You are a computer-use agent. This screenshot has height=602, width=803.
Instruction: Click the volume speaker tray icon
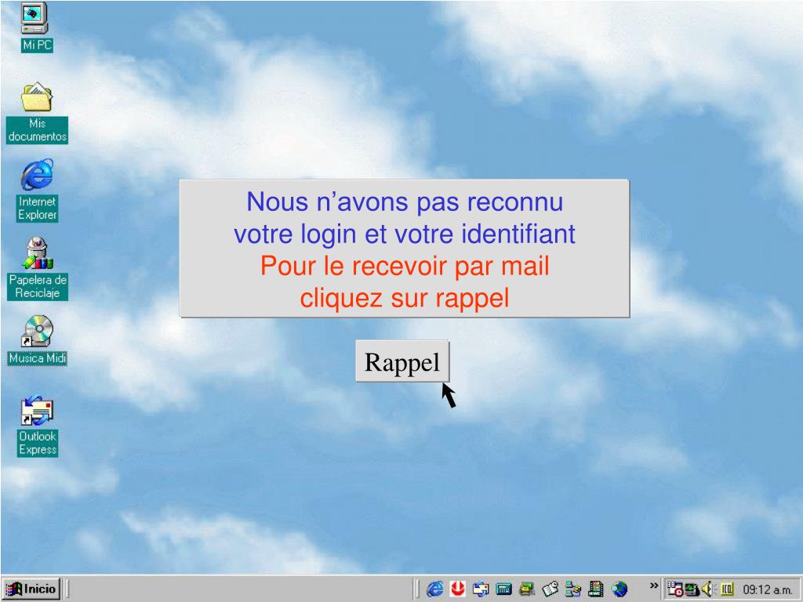pos(708,589)
